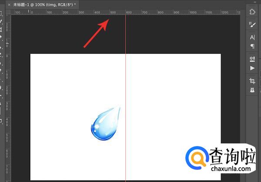The height and width of the screenshot is (182, 261).
Task: Click the crop-shaped icon in the right dock
Action: (x=252, y=81)
